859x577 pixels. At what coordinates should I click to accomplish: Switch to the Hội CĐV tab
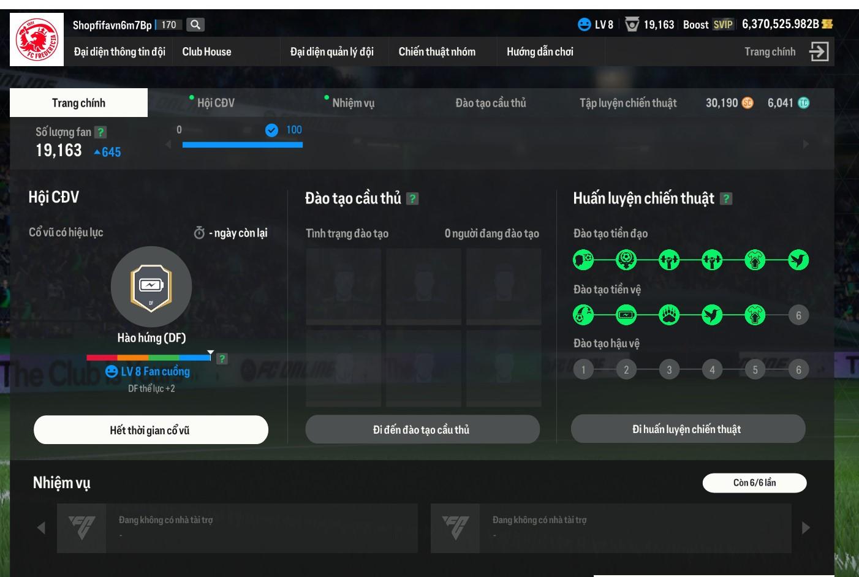coord(216,103)
